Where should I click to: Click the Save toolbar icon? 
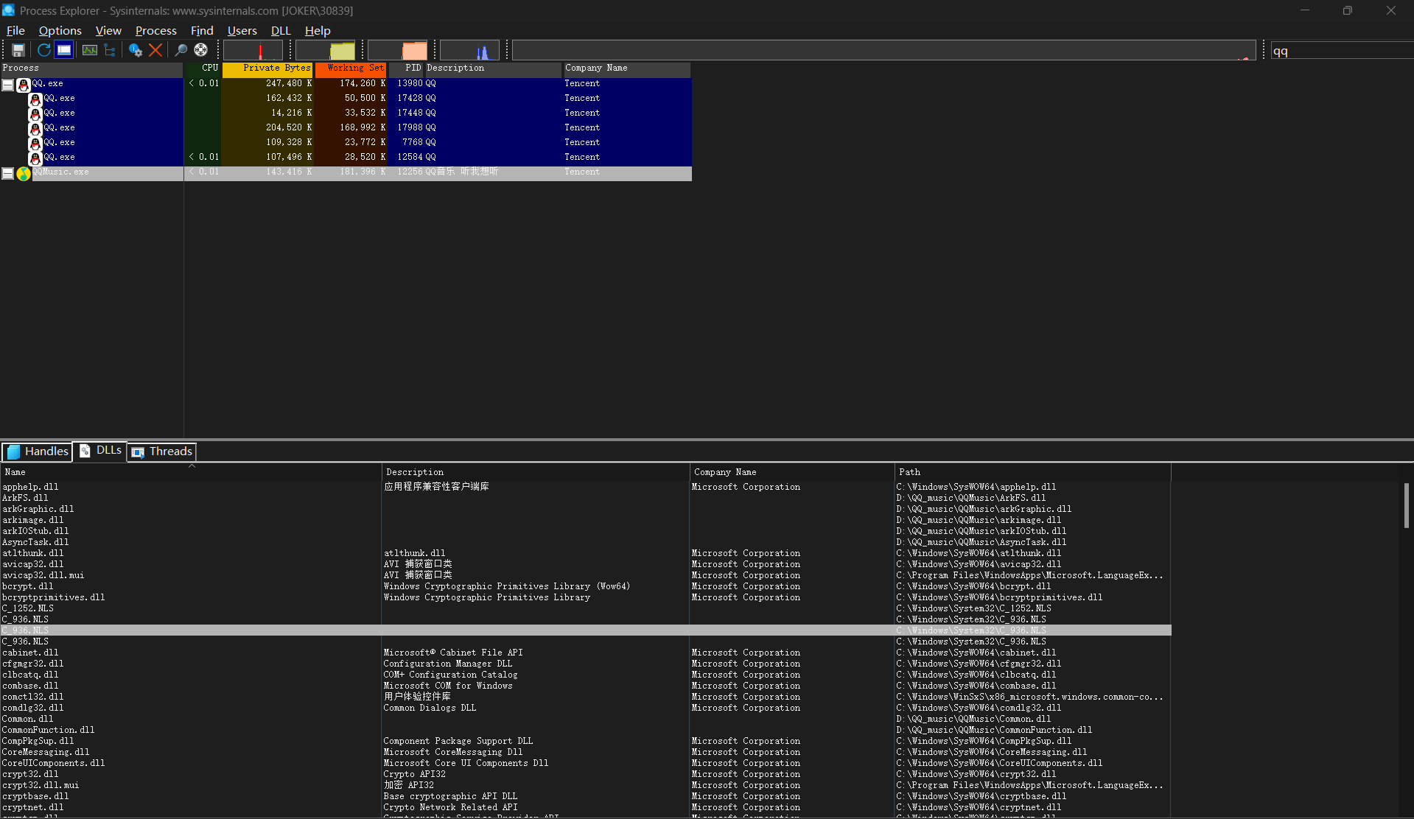[18, 50]
